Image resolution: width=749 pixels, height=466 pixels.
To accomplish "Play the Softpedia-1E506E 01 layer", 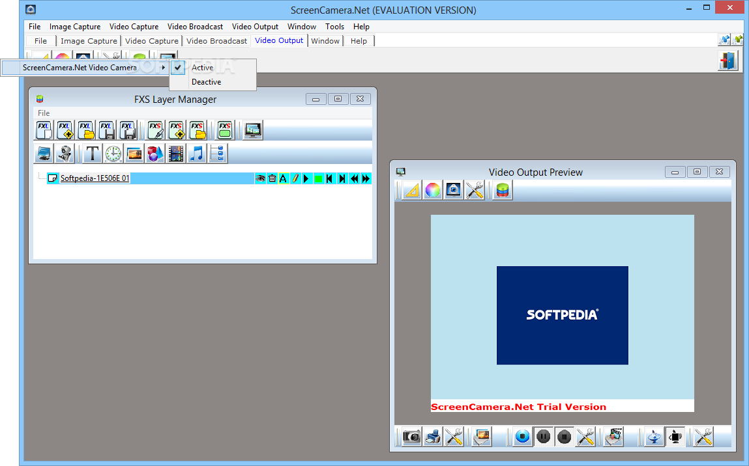I will pyautogui.click(x=306, y=178).
